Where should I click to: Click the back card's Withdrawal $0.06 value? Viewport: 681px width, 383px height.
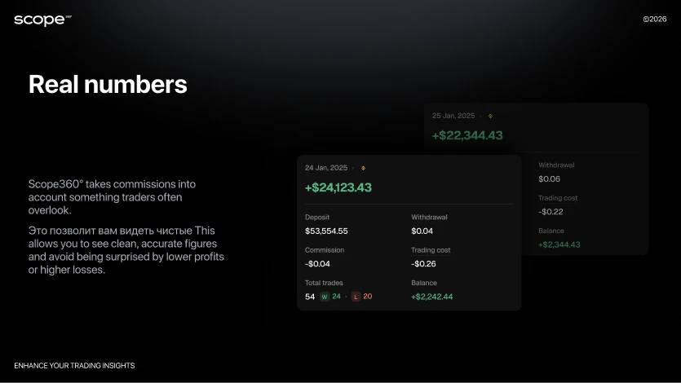550,178
